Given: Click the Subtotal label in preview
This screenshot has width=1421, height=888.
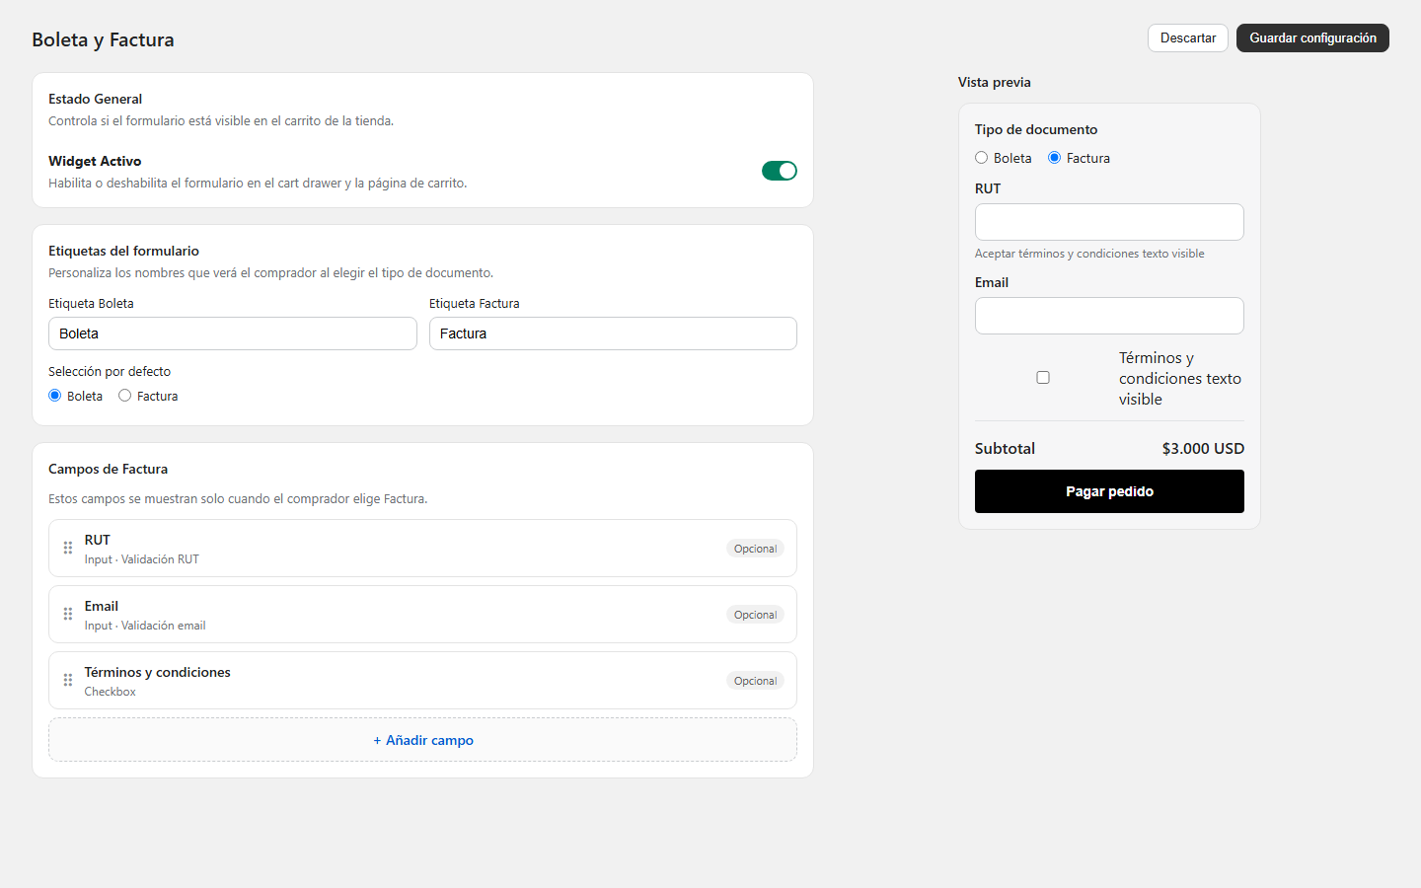Looking at the screenshot, I should point(1005,448).
